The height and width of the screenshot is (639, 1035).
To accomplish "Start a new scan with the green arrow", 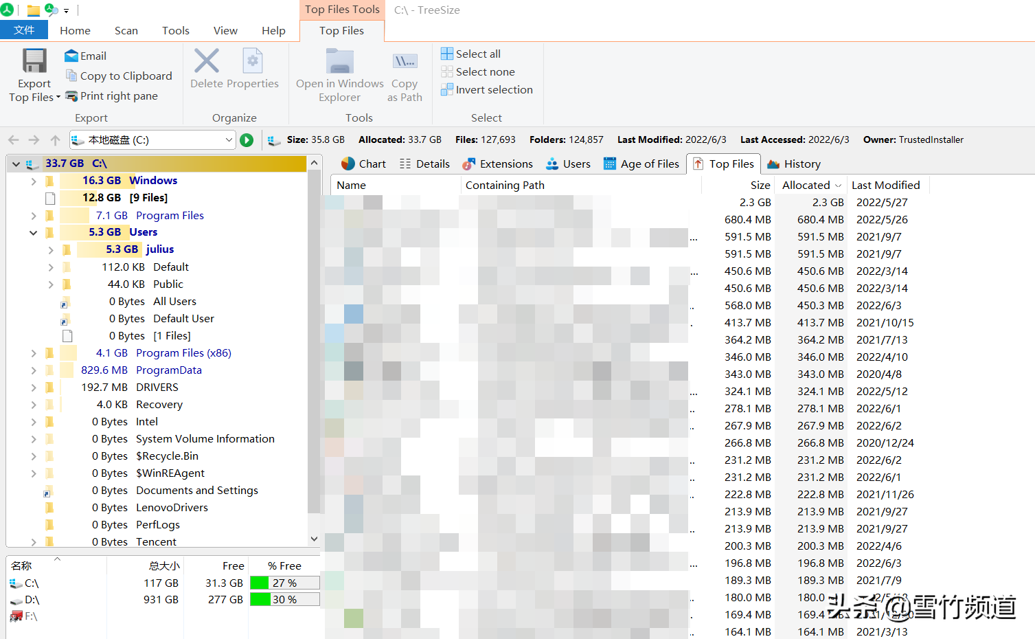I will click(x=247, y=139).
